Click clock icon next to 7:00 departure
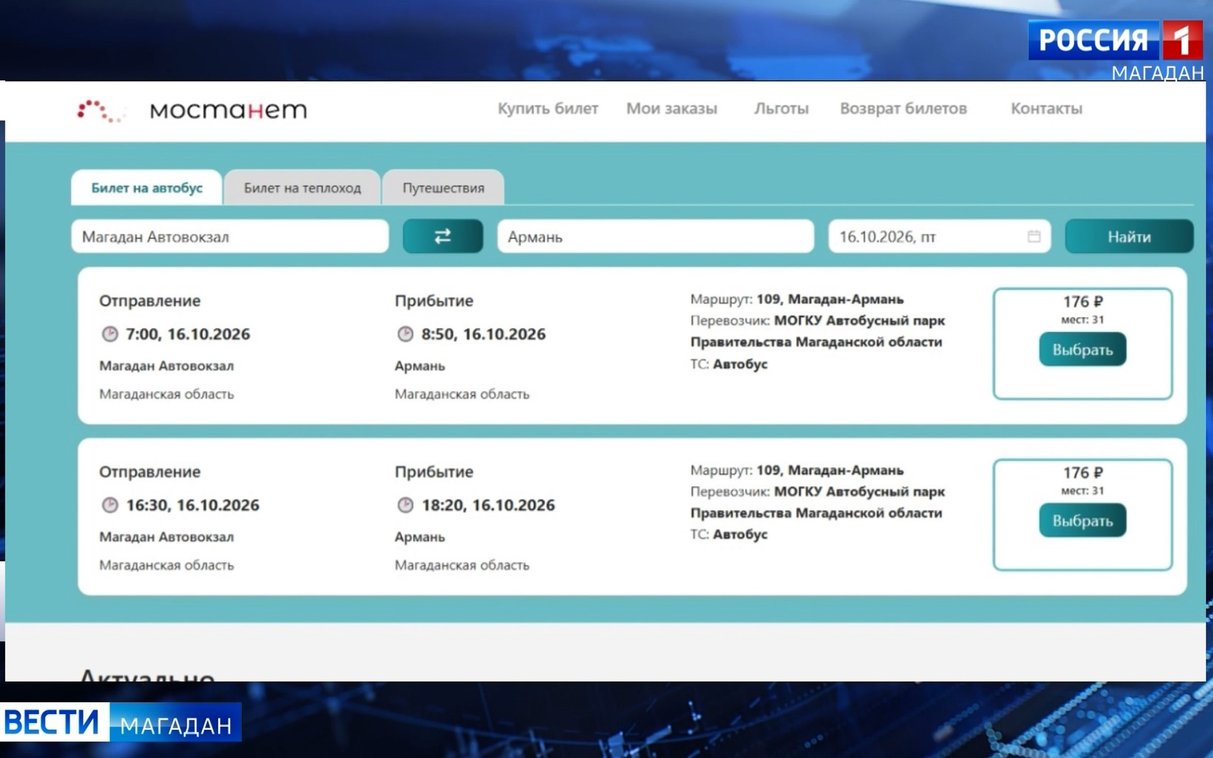The height and width of the screenshot is (758, 1213). [110, 334]
